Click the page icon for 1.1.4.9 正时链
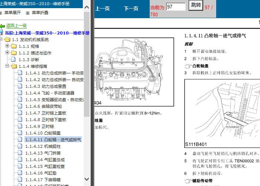 pos(20,126)
